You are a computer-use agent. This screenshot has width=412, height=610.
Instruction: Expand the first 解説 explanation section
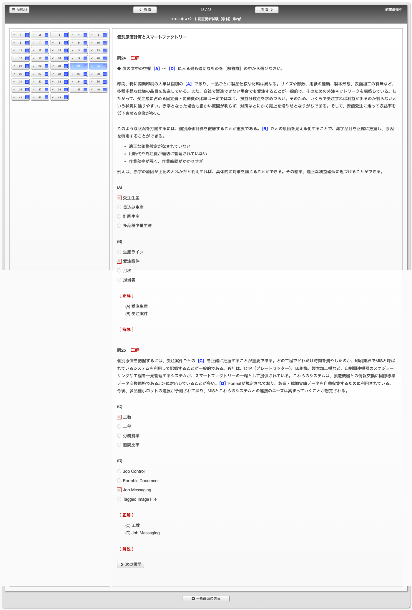[127, 330]
